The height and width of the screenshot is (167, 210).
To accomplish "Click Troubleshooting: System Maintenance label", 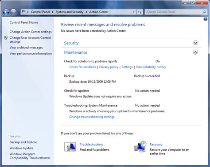I will [x=91, y=105].
